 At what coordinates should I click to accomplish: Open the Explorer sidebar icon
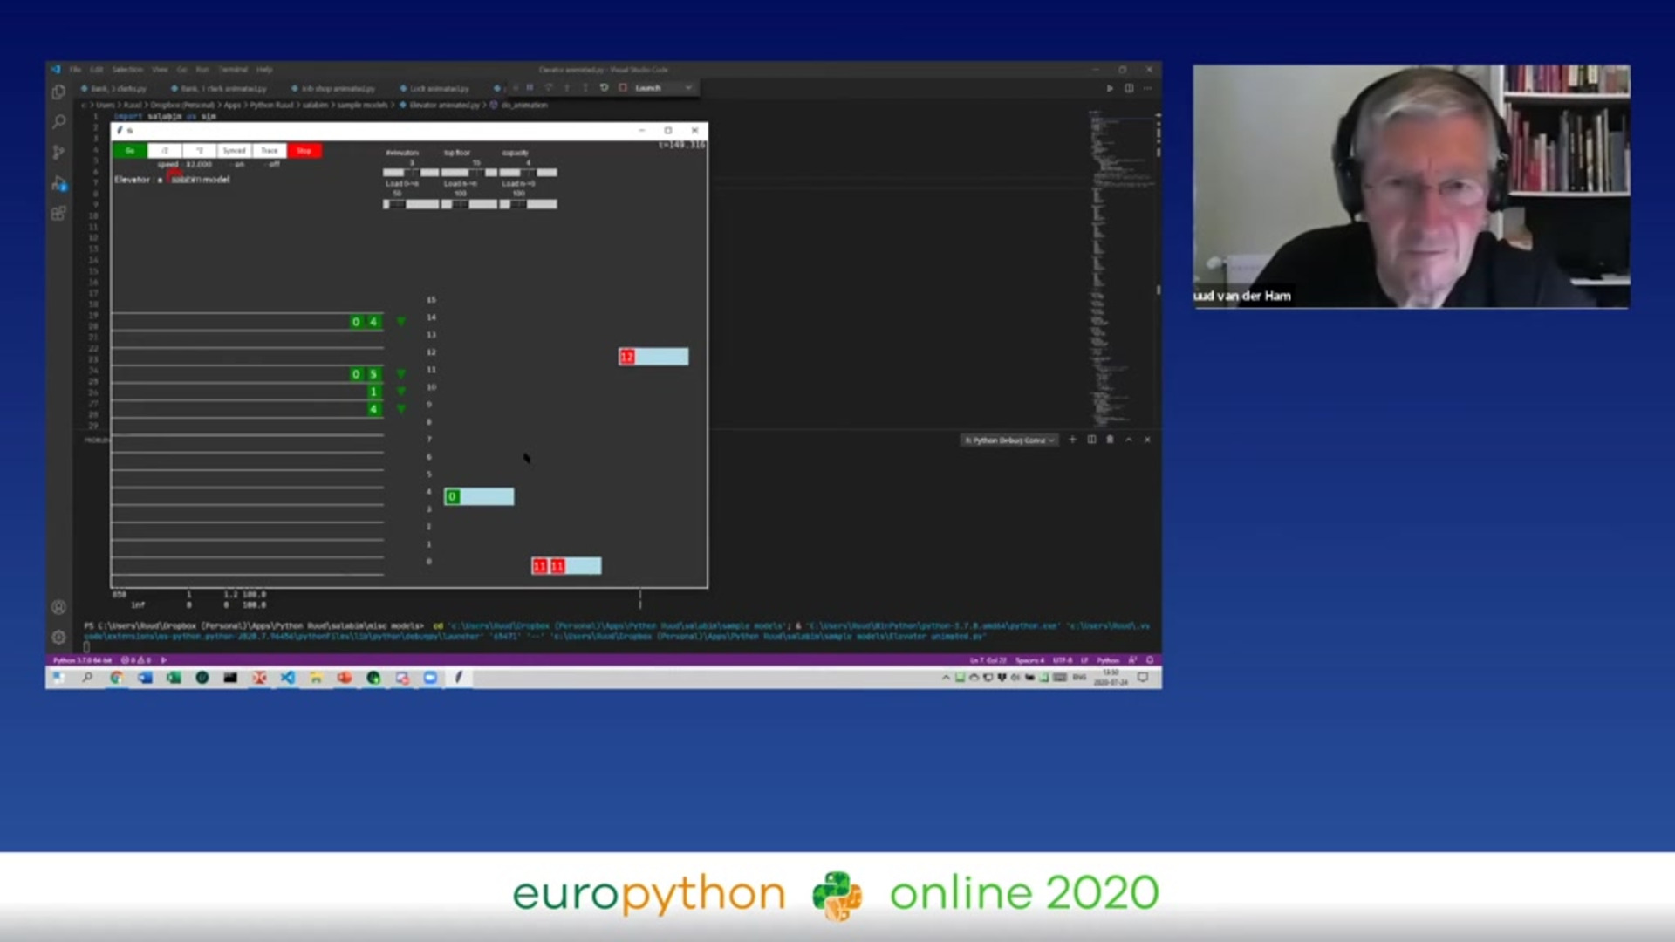[x=58, y=92]
